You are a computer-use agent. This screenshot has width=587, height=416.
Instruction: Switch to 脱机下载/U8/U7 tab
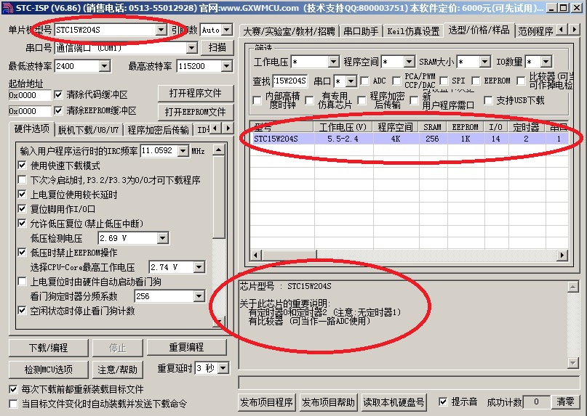click(88, 130)
